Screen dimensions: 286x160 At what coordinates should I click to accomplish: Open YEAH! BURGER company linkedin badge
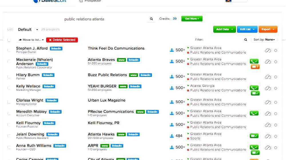tap(135, 87)
